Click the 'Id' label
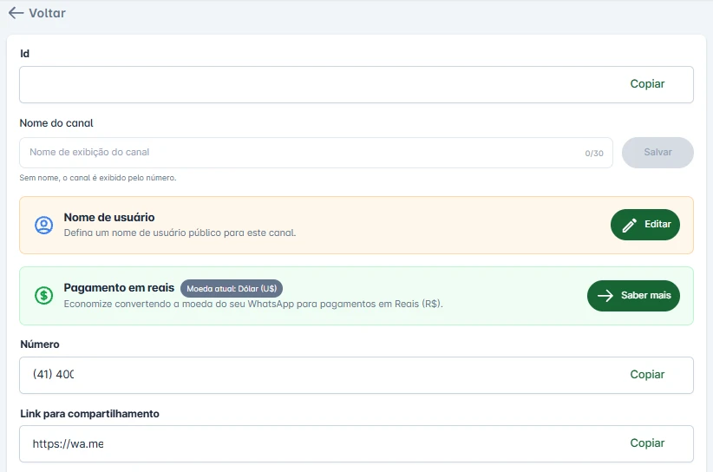This screenshot has width=713, height=472. (x=24, y=54)
